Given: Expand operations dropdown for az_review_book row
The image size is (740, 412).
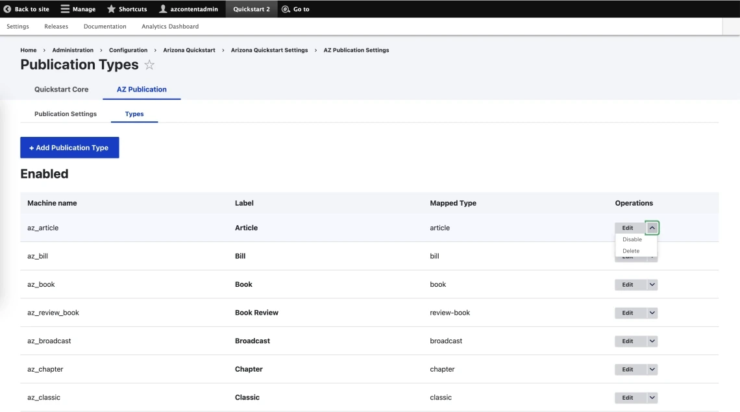Looking at the screenshot, I should (x=652, y=313).
